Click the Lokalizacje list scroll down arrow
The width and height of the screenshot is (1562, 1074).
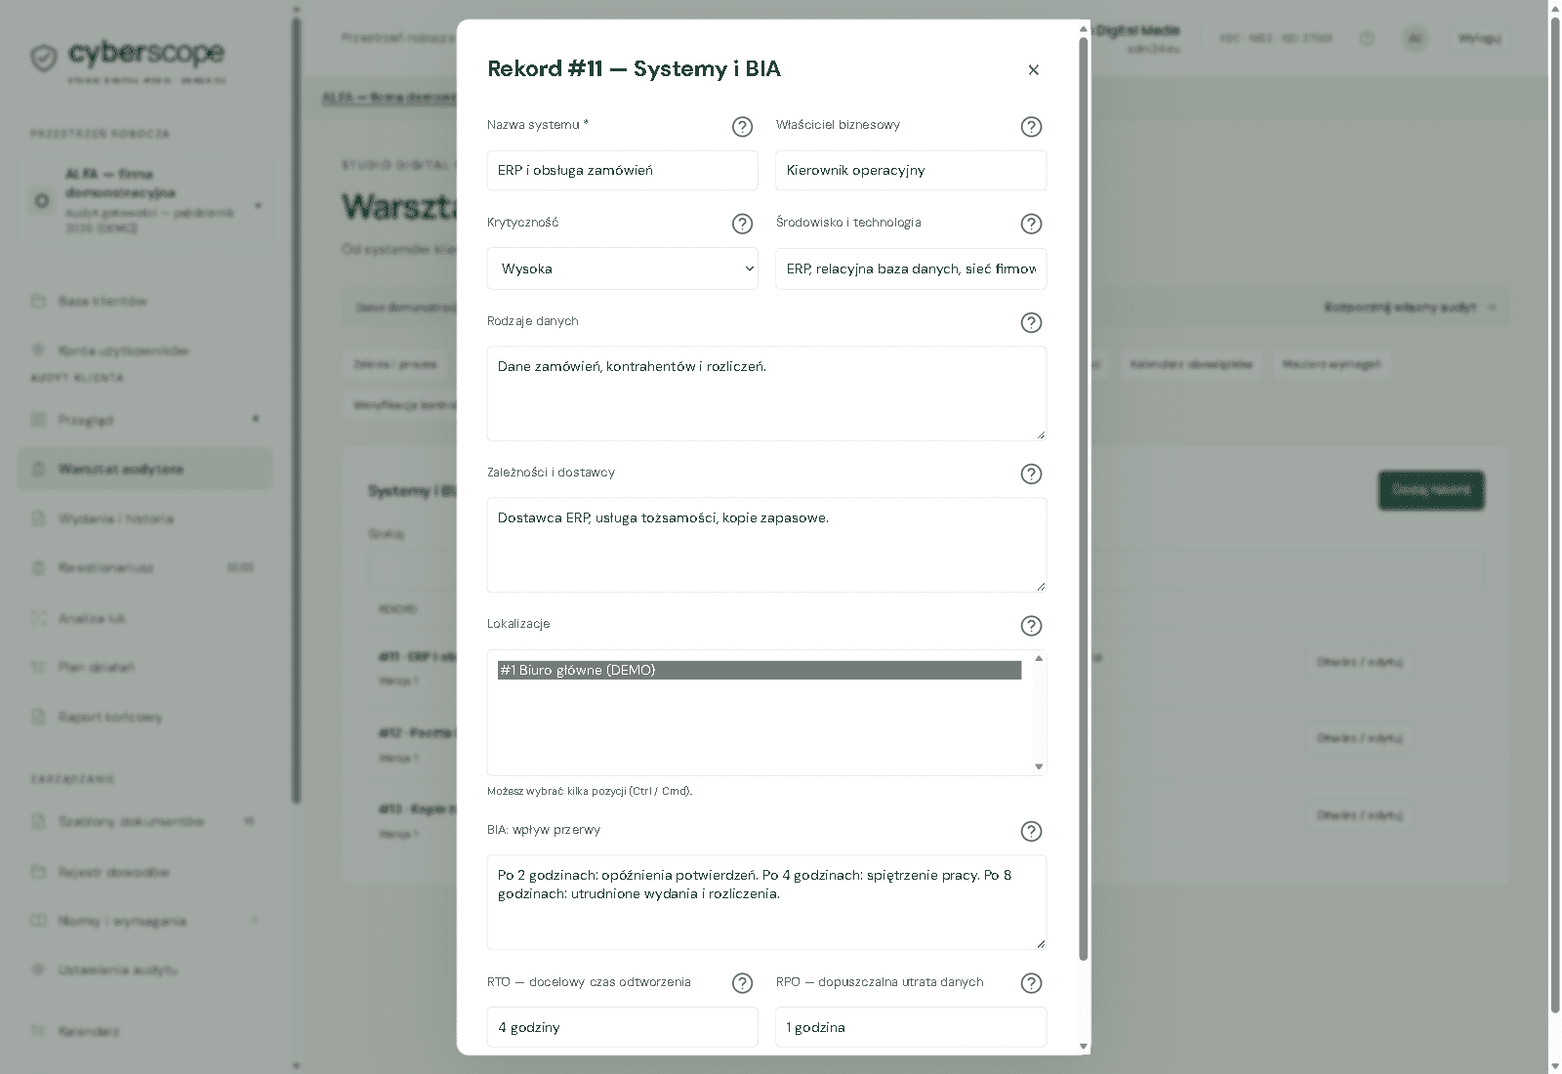(x=1039, y=766)
